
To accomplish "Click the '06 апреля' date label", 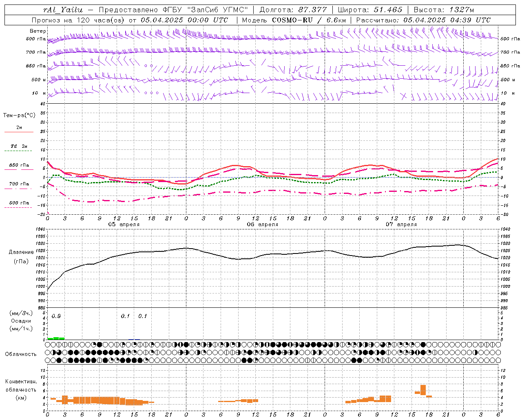I will [262, 225].
